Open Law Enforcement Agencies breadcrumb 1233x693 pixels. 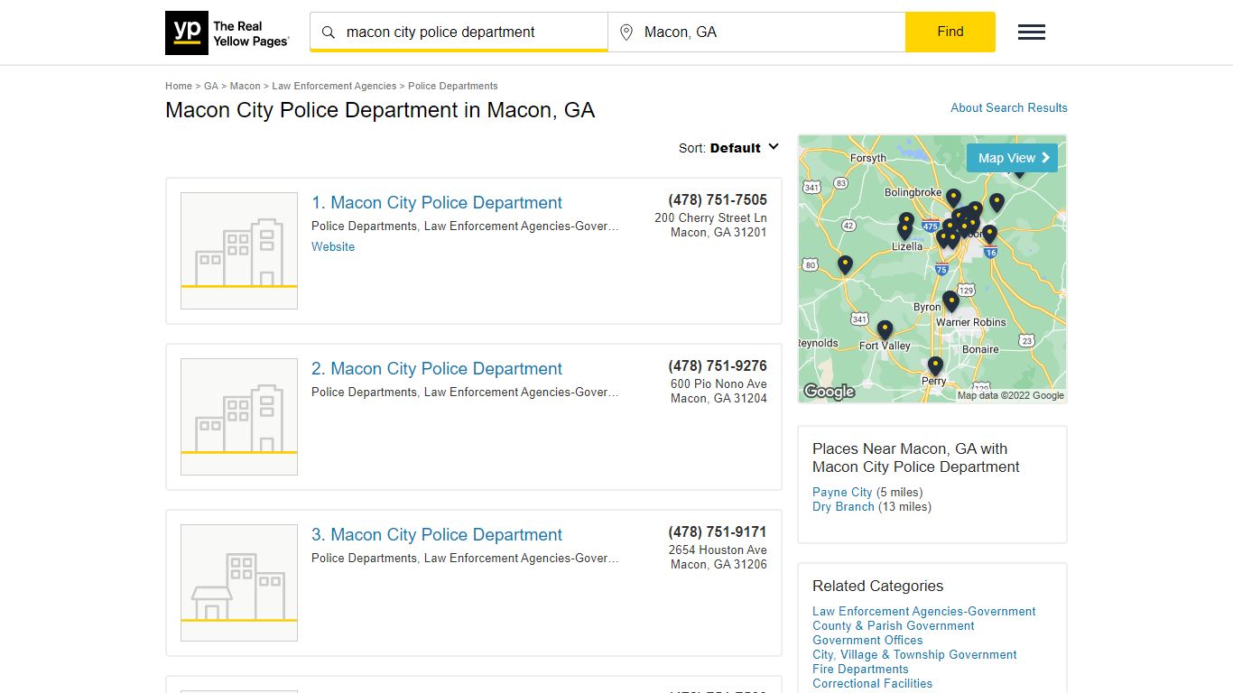click(334, 86)
